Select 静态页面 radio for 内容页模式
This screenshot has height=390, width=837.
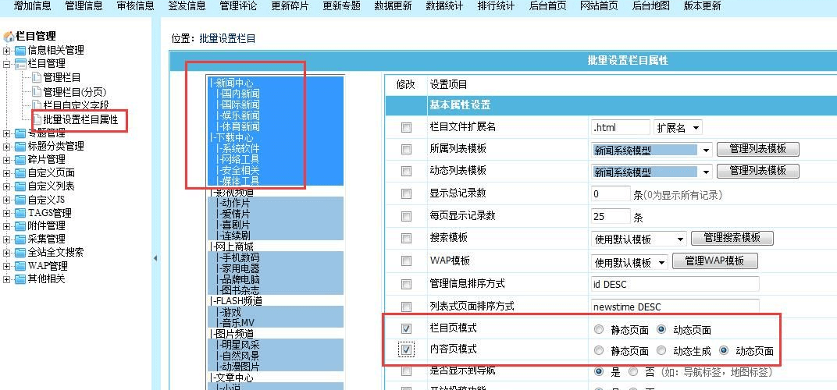pos(598,350)
